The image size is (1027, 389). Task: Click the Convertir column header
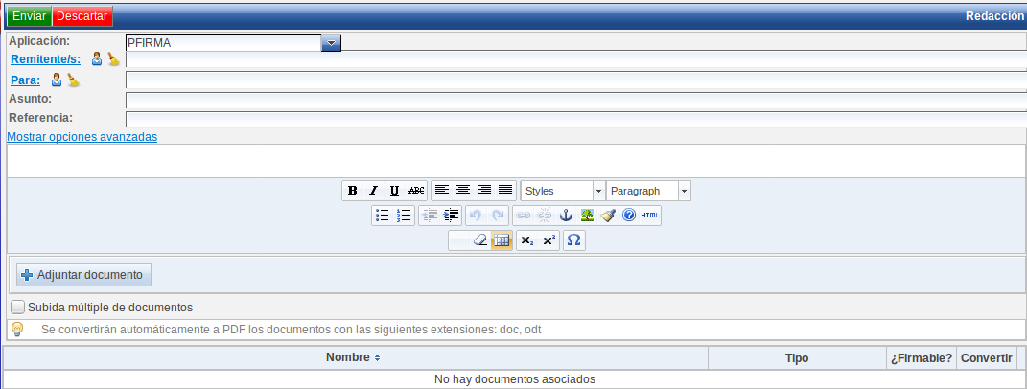point(987,358)
